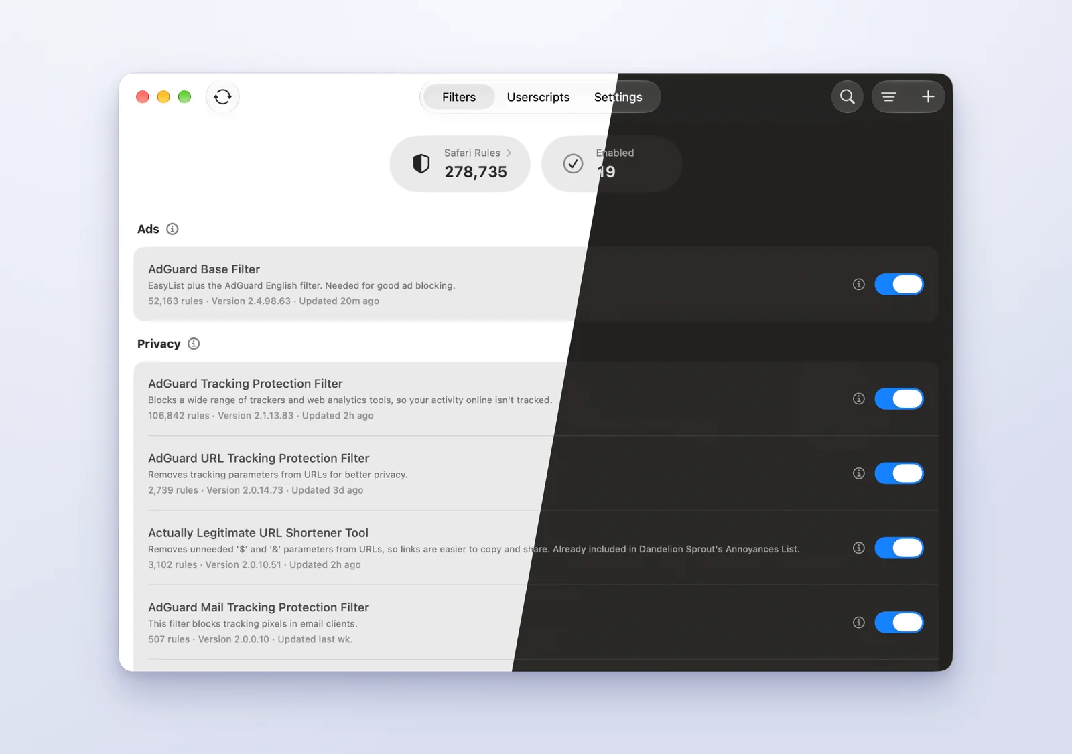The image size is (1072, 754).
Task: Click the Actually Legitimate URL Shortener Tool title
Action: tap(258, 533)
